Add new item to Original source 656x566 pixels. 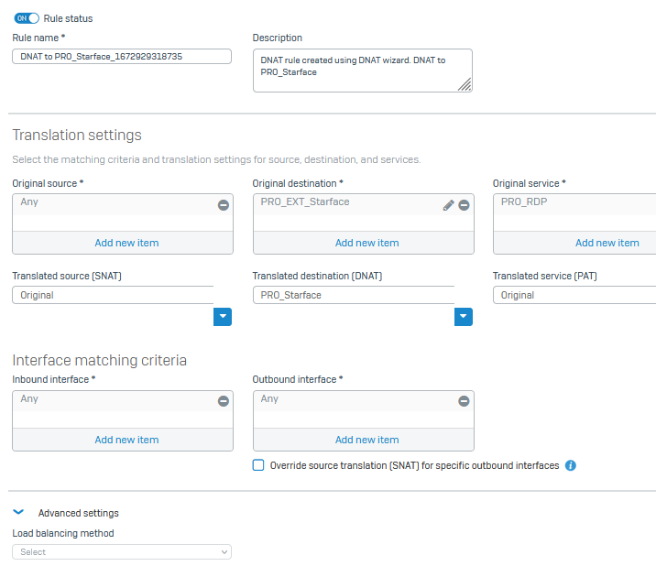point(126,243)
